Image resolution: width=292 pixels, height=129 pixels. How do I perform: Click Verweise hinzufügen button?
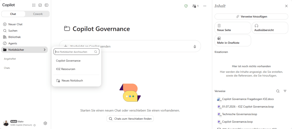252,16
